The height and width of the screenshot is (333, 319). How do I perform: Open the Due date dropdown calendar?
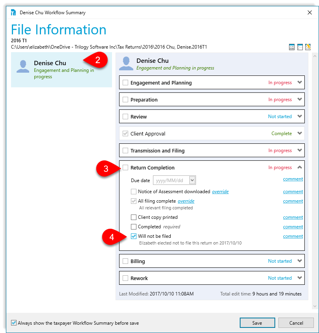coord(192,180)
